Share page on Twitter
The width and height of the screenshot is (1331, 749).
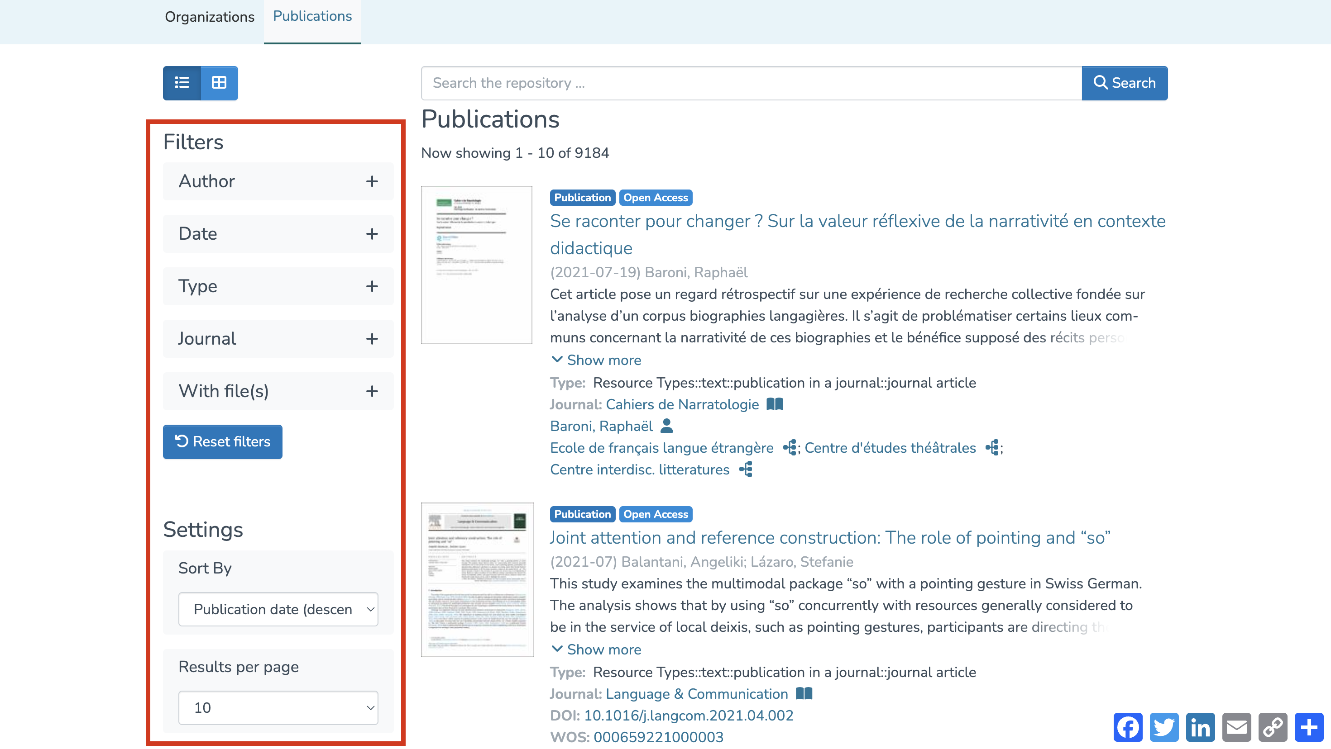tap(1164, 727)
